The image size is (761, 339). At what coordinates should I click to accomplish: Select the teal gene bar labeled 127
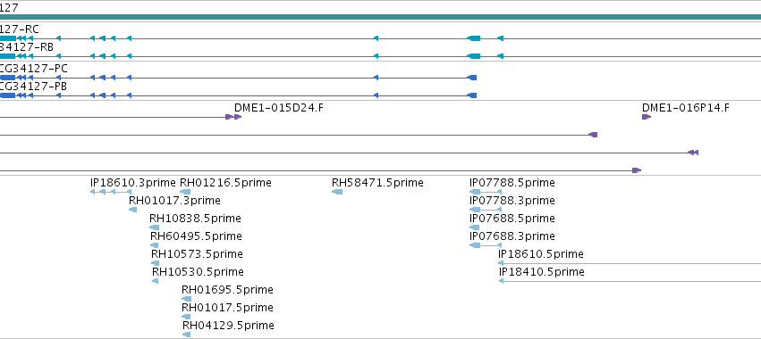pyautogui.click(x=381, y=17)
